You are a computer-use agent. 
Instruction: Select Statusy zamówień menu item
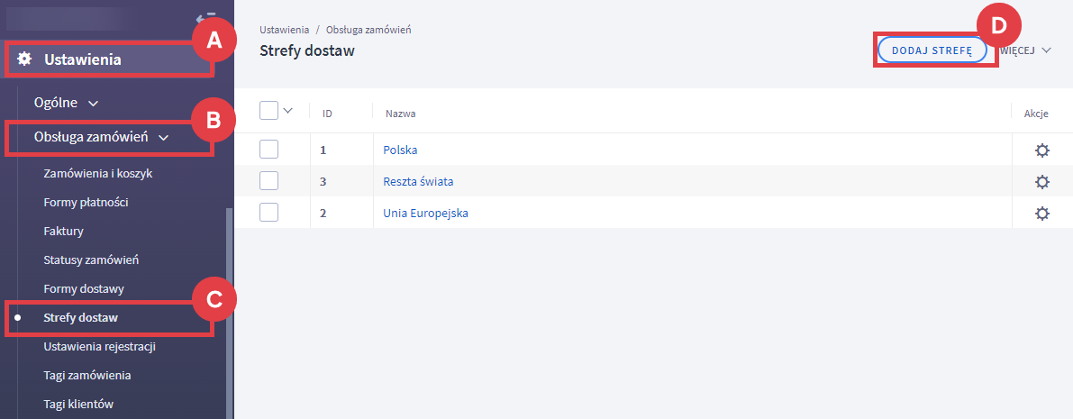click(90, 260)
